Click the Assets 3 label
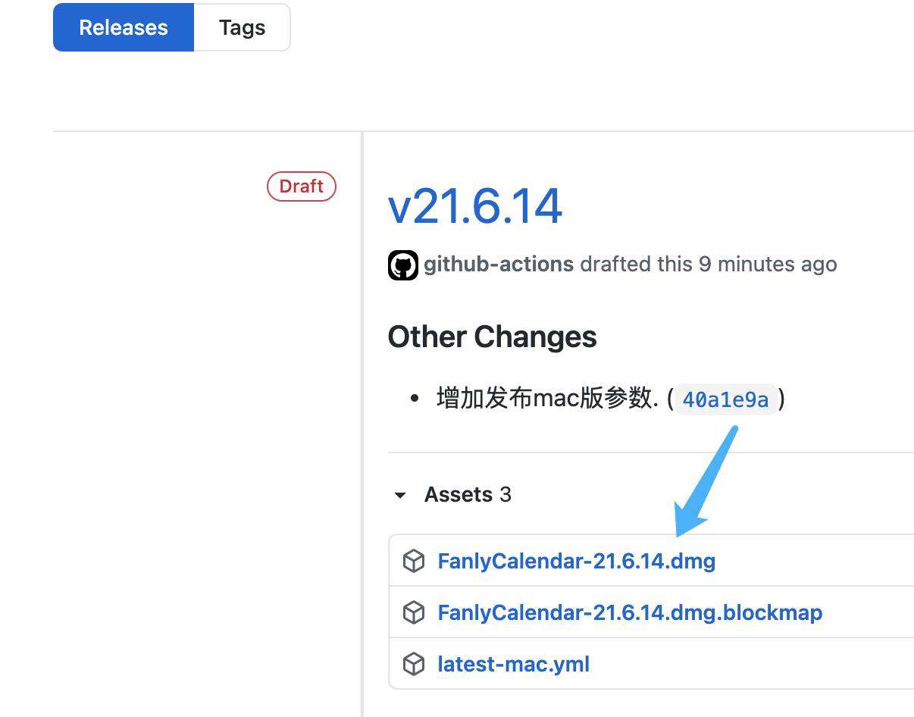 (468, 495)
